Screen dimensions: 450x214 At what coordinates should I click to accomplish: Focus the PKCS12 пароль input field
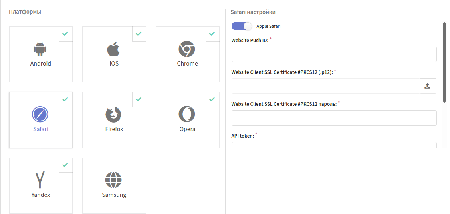pos(334,118)
